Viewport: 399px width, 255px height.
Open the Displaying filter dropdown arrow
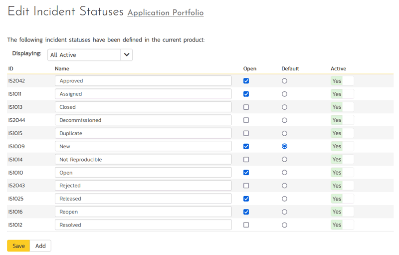coord(127,55)
